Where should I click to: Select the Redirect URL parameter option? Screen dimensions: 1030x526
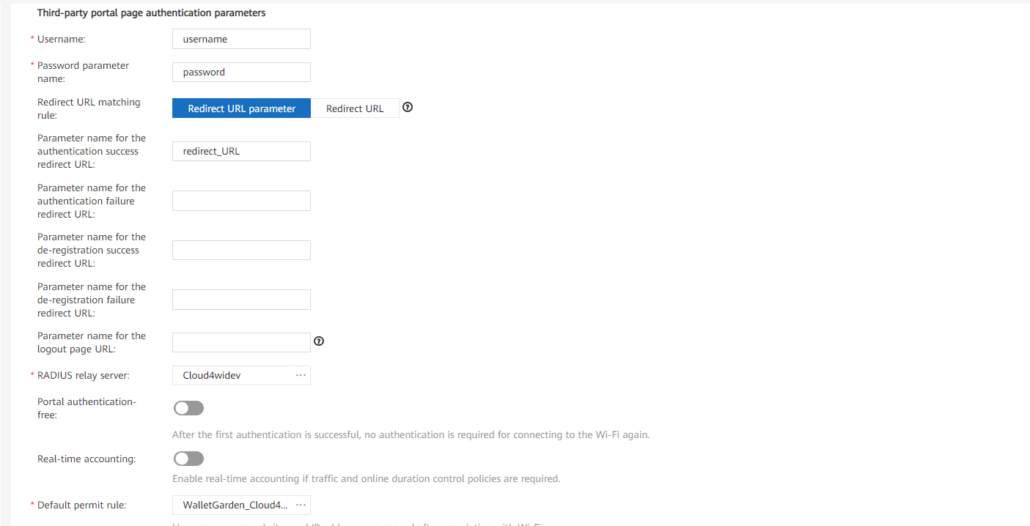(x=241, y=108)
